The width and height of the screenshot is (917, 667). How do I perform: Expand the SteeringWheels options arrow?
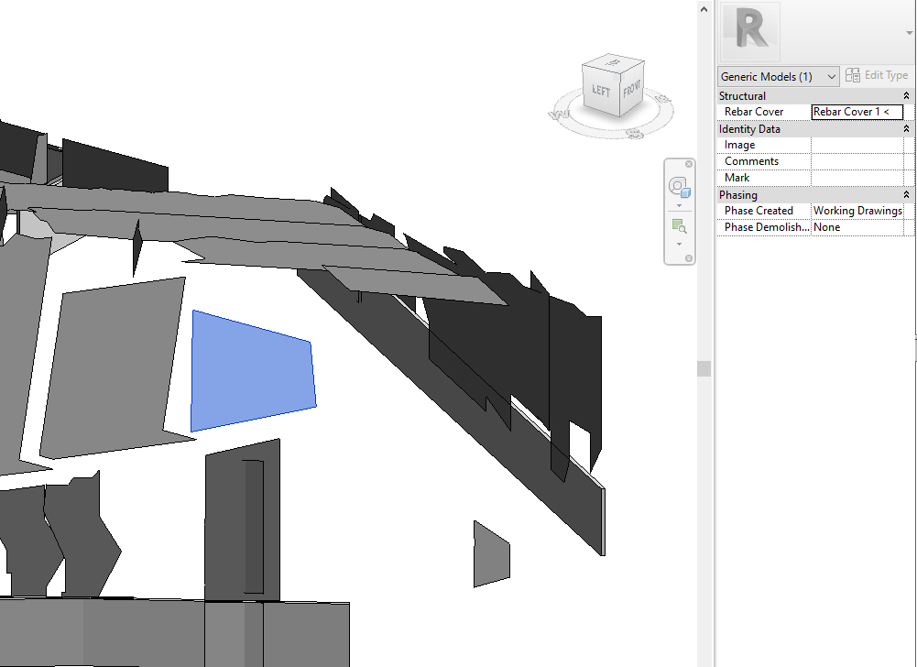pyautogui.click(x=679, y=203)
